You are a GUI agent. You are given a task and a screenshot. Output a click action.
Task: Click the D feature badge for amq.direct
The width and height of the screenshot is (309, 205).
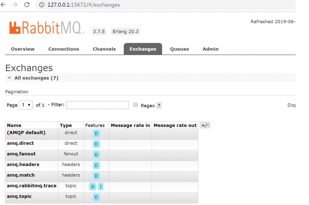click(x=96, y=144)
